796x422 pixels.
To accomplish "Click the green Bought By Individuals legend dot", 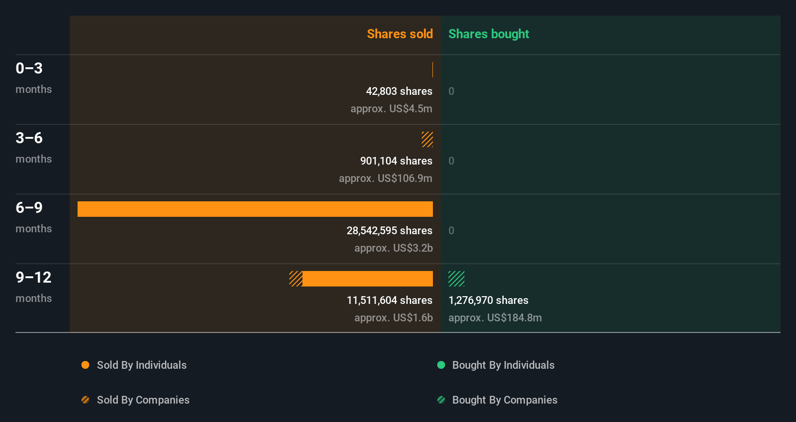I will point(441,365).
